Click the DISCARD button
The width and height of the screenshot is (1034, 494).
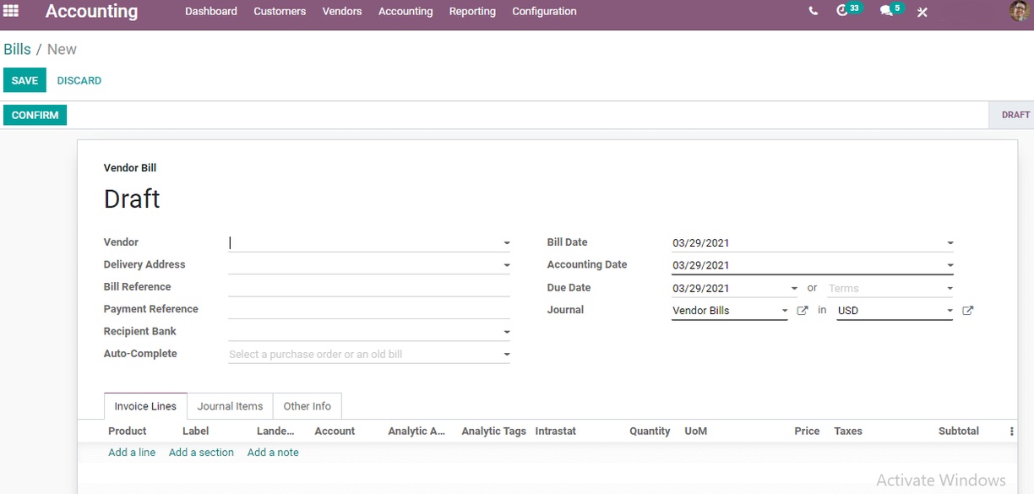pyautogui.click(x=79, y=80)
